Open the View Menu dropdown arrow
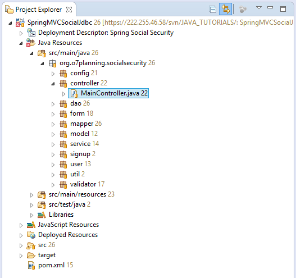Viewport: 296px width, 278px height. [259, 8]
